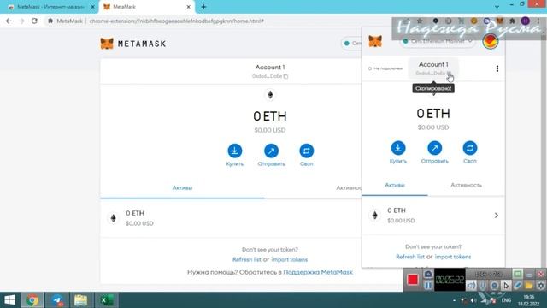The height and width of the screenshot is (308, 547).
Task: Switch to the Активность tab on the full page
Action: coord(349,188)
